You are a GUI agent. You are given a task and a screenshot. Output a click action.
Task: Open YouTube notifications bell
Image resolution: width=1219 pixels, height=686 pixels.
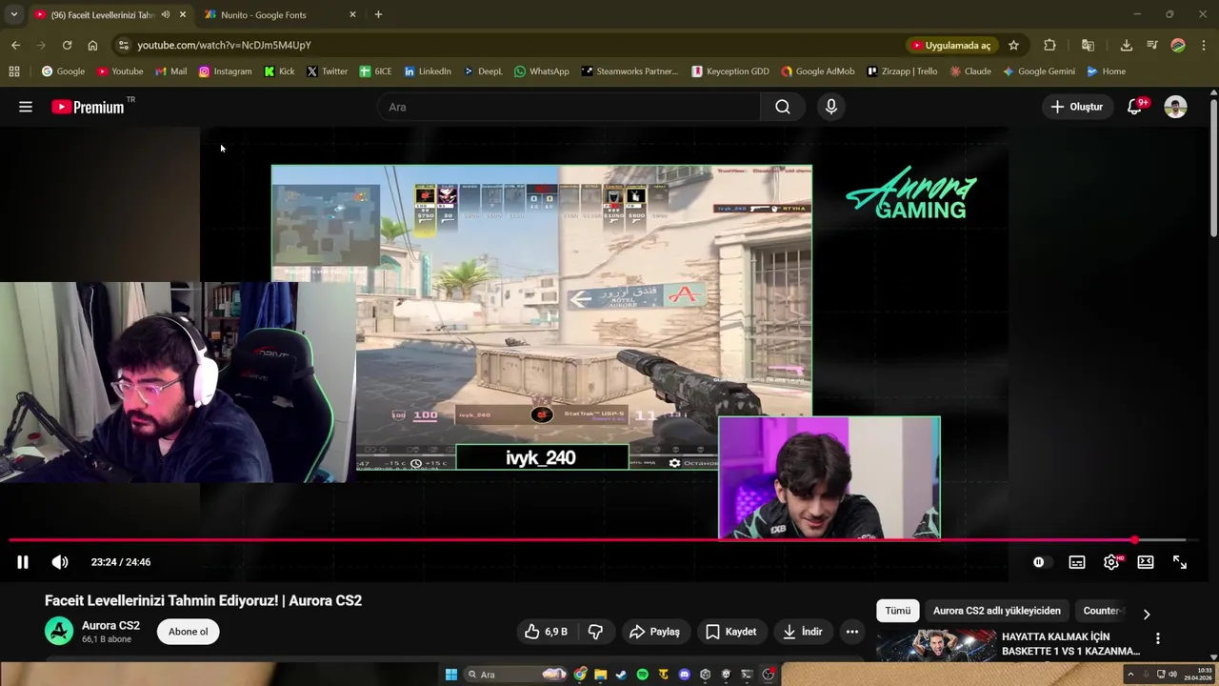(x=1134, y=107)
